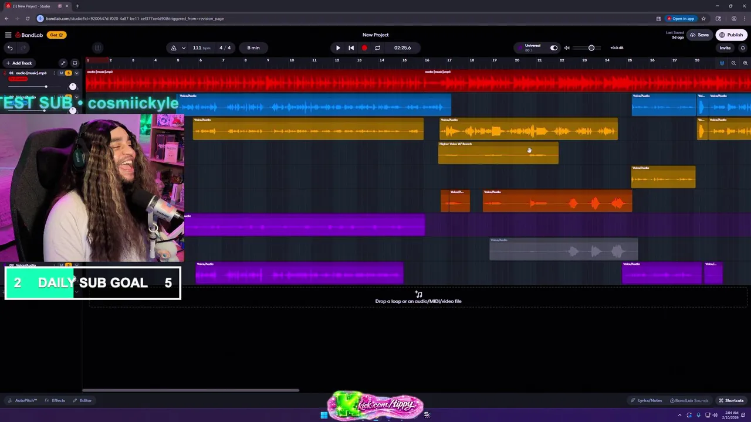
Task: Save the project
Action: [699, 35]
